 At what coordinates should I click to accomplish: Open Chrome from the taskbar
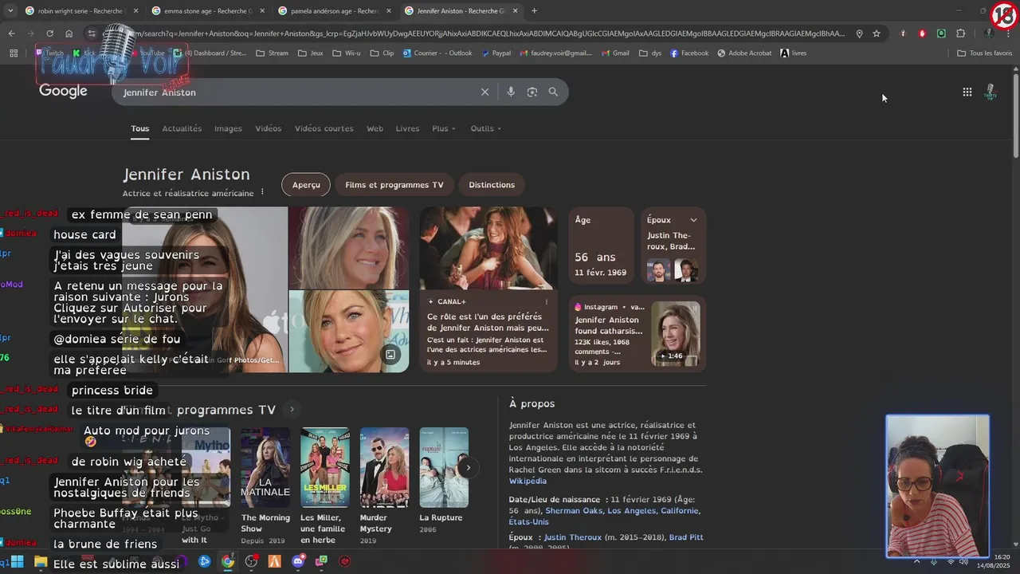pyautogui.click(x=228, y=561)
